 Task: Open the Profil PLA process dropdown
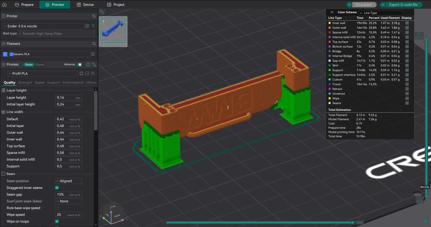click(42, 73)
